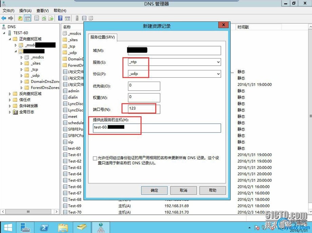312x233 pixels.
Task: Select the 服务位置(SRV) tab
Action: pyautogui.click(x=103, y=37)
